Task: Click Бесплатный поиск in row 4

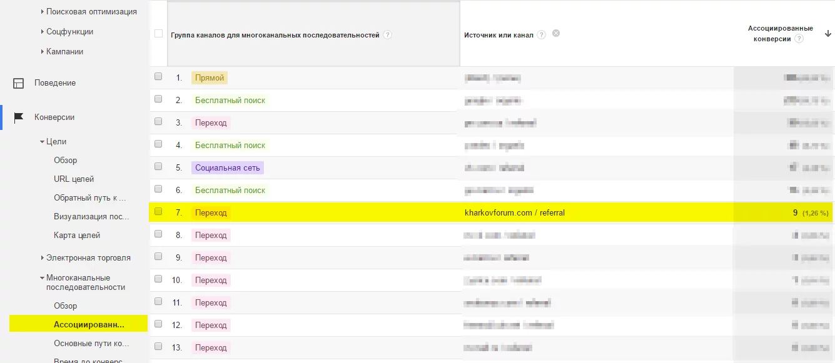Action: click(x=230, y=146)
